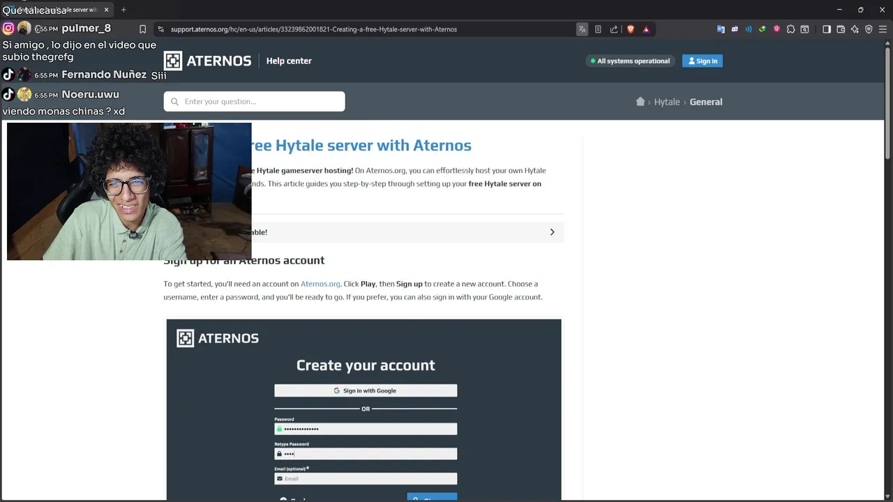The width and height of the screenshot is (893, 502).
Task: Click the blue Sign in button
Action: point(703,61)
